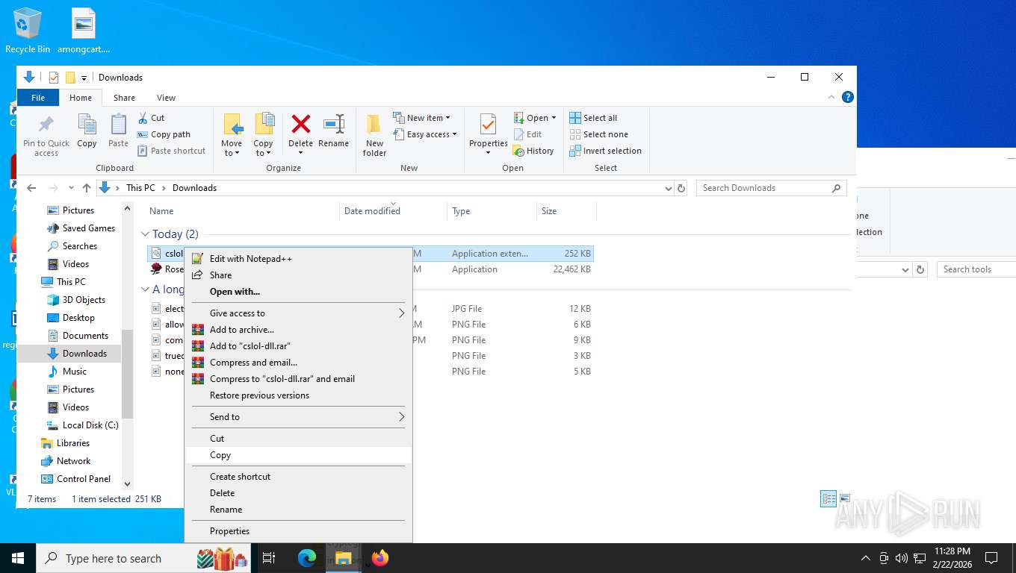
Task: Choose Properties in context menu
Action: tap(299, 531)
